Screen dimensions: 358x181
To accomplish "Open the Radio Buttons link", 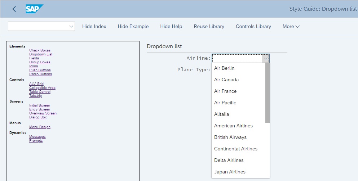I will pos(40,74).
